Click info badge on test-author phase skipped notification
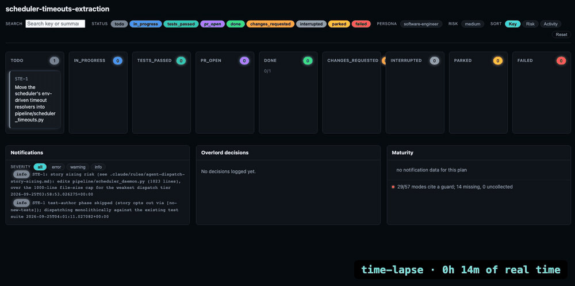575x286 pixels. [x=22, y=203]
